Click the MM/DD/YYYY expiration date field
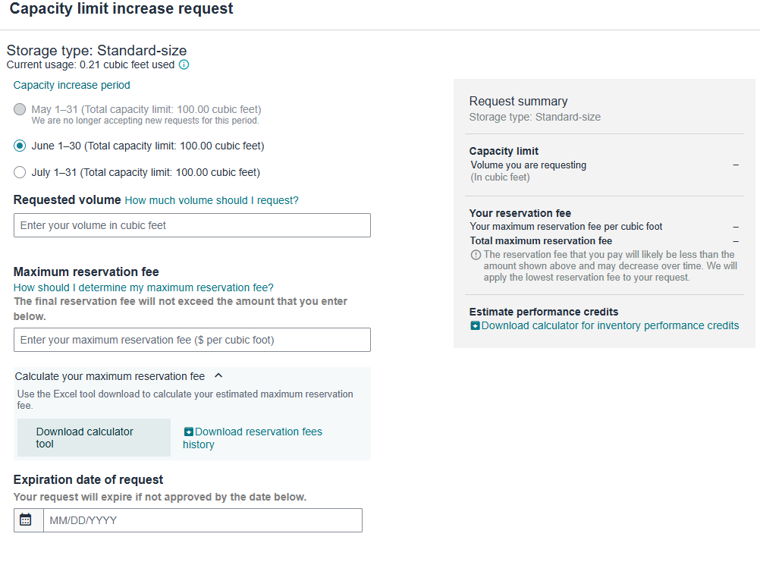The image size is (760, 562). 202,520
